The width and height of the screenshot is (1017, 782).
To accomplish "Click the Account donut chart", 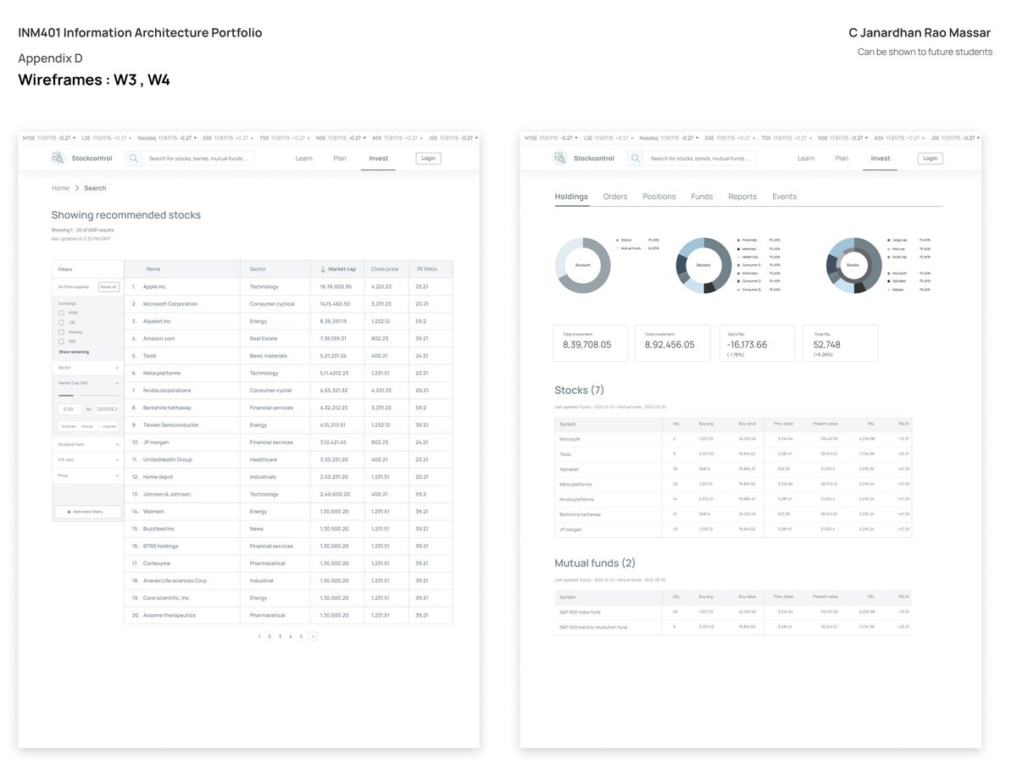I will pos(583,265).
